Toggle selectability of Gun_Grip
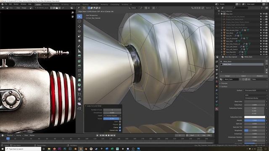The image size is (269, 151). tap(261, 41)
